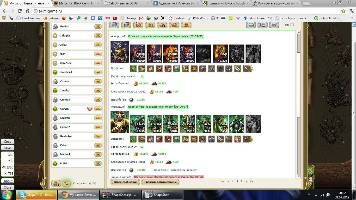356x200 pixels.
Task: Click the archive box icon
Action: [262, 25]
